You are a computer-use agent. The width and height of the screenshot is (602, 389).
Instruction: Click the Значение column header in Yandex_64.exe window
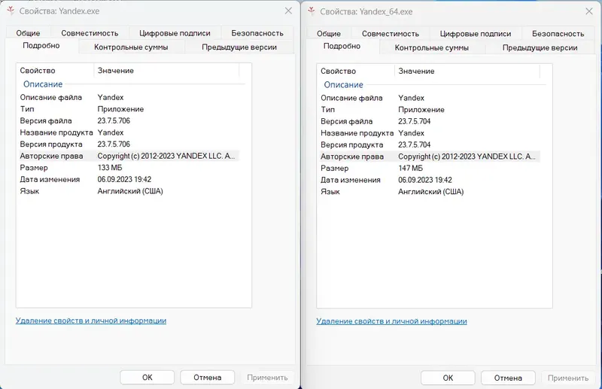pyautogui.click(x=416, y=71)
